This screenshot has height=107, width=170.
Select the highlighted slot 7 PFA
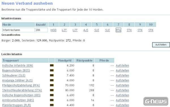[118, 30]
